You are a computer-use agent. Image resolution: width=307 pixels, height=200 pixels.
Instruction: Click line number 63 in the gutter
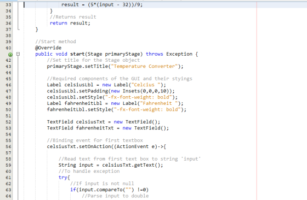pyautogui.click(x=8, y=190)
